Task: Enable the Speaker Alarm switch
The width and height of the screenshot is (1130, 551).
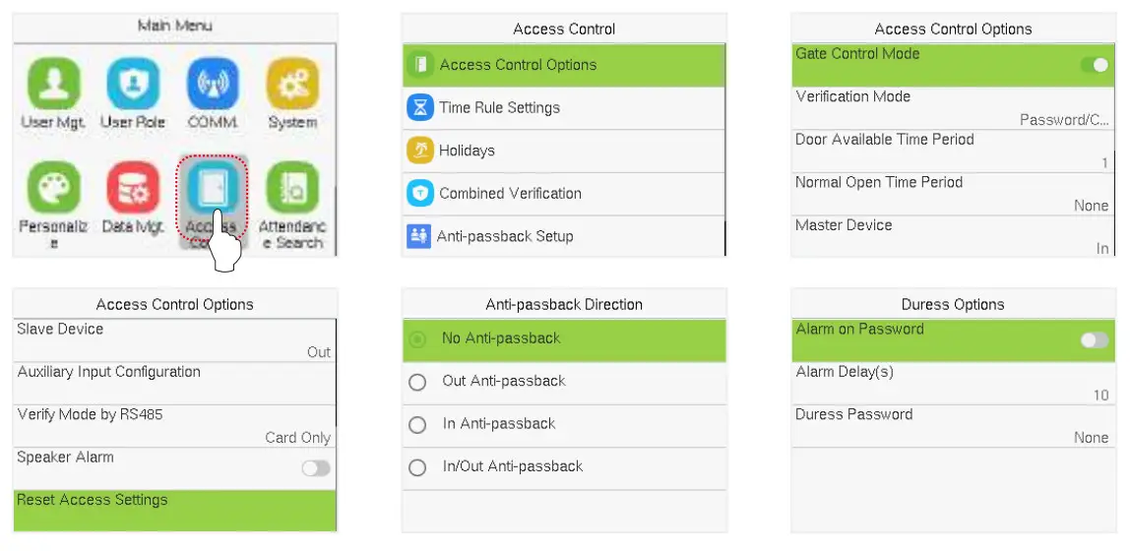Action: (x=316, y=468)
